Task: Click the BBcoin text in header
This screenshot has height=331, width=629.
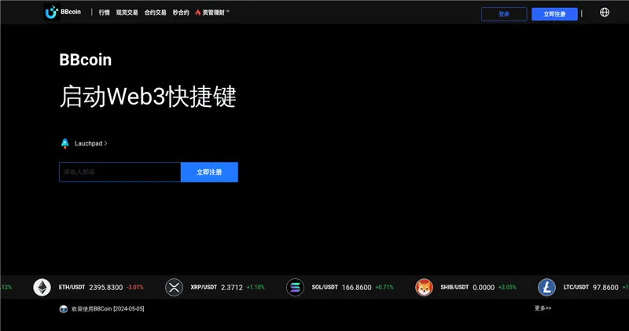Action: pyautogui.click(x=71, y=12)
